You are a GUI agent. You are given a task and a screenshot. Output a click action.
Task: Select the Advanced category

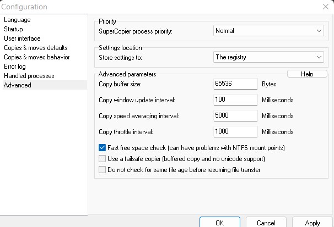coord(45,85)
